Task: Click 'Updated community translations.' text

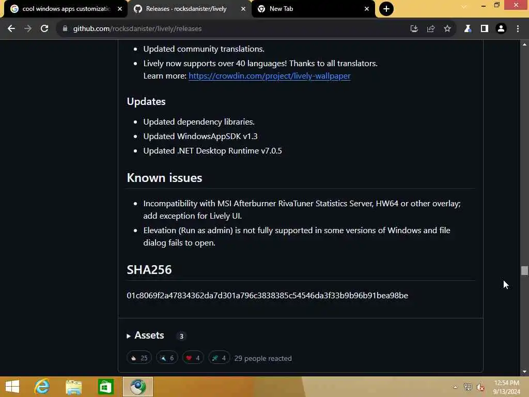Action: pos(204,49)
